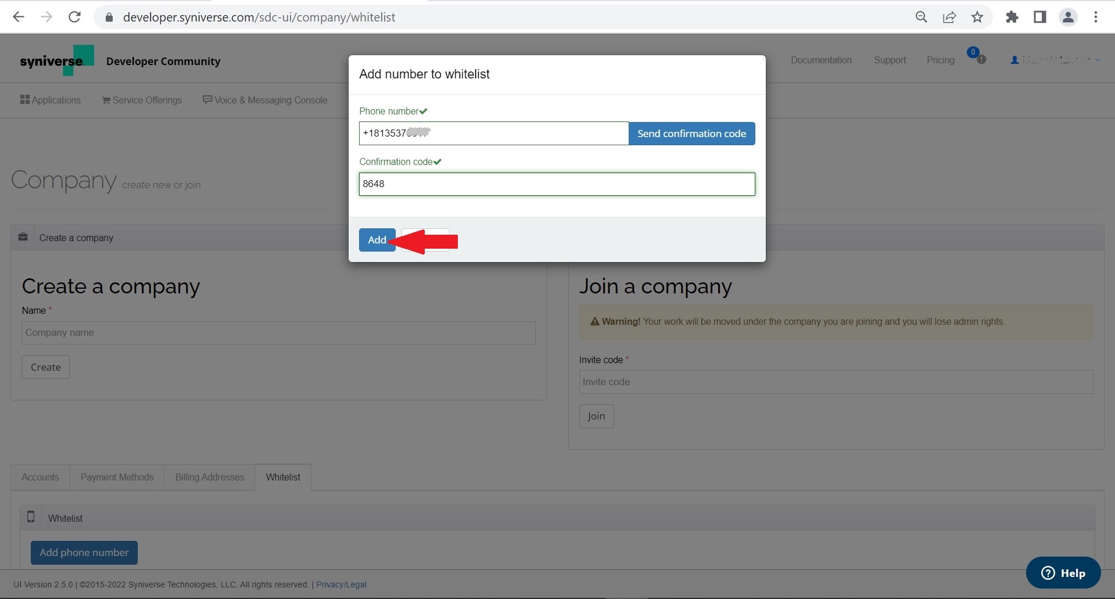Open the Chrome profile avatar

tap(1068, 17)
